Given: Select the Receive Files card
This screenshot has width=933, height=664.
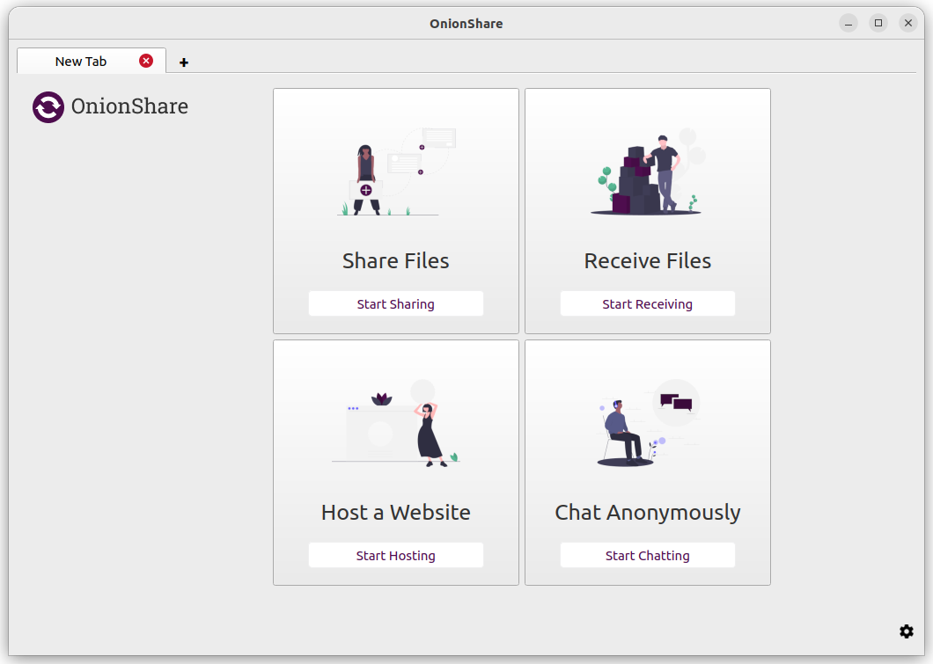Looking at the screenshot, I should pos(647,210).
